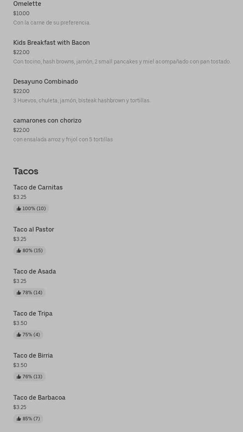Click the Tacos section heading
Screen dimensions: 243x432
[26, 171]
